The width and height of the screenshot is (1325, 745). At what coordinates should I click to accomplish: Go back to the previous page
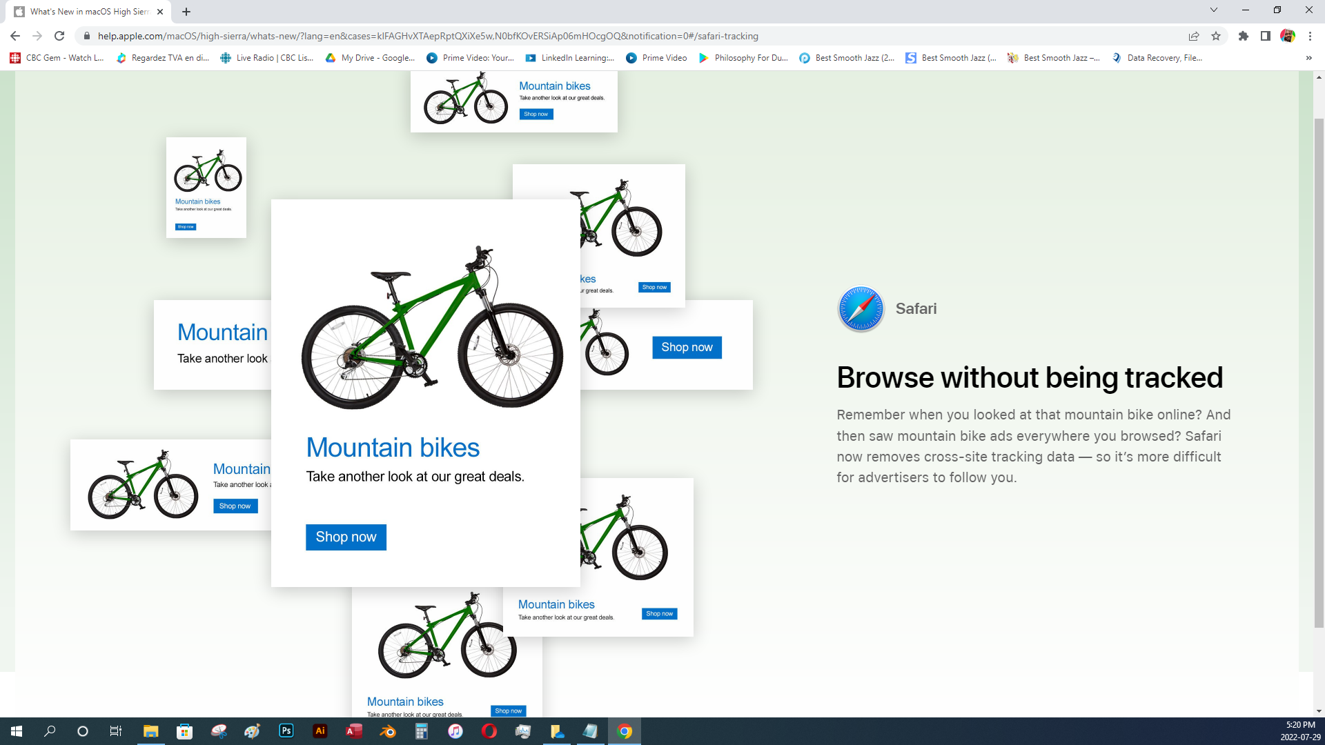(15, 36)
